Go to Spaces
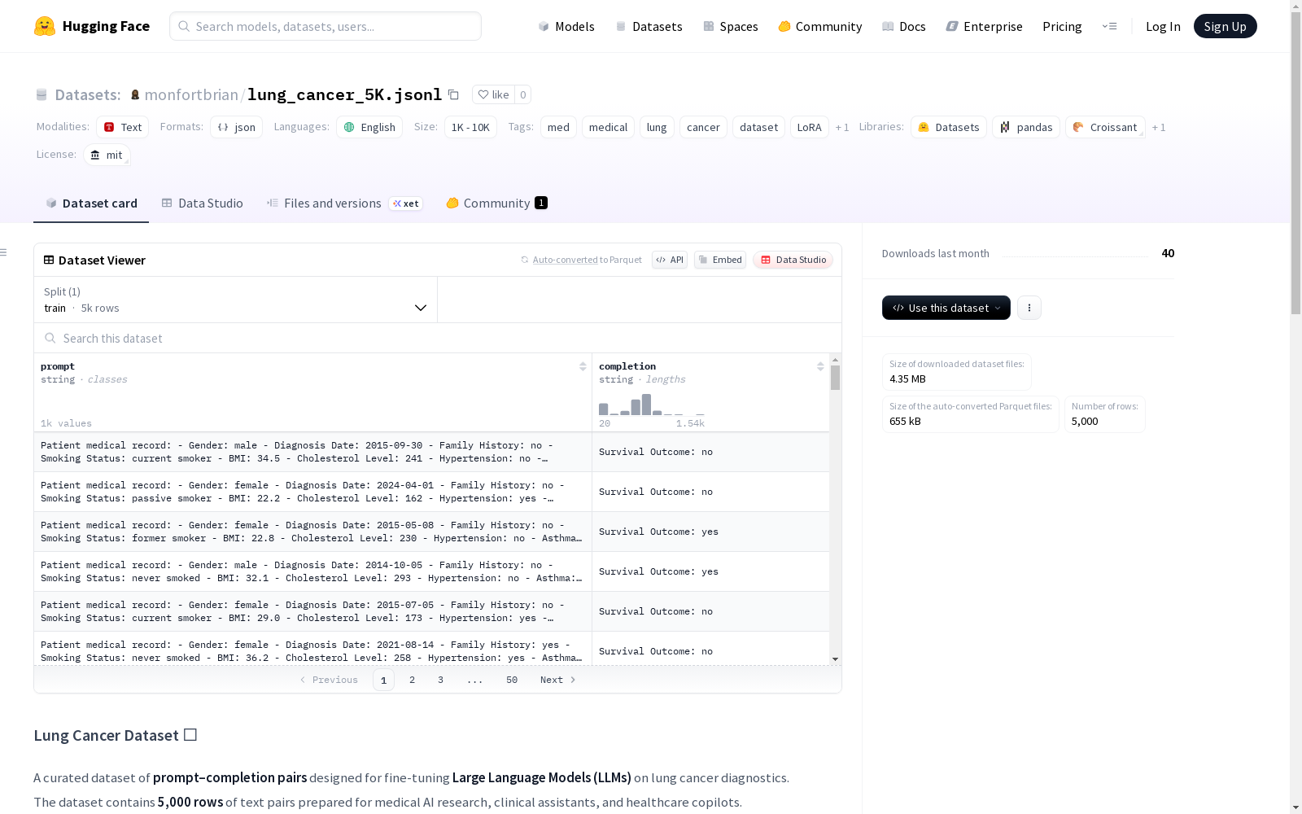The height and width of the screenshot is (814, 1302). (731, 26)
